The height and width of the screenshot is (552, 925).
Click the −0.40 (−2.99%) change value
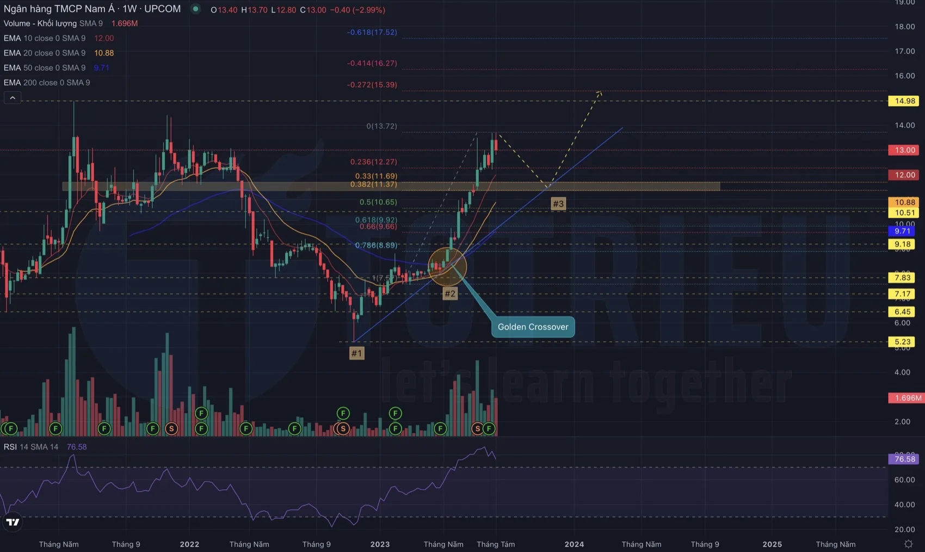pos(357,10)
